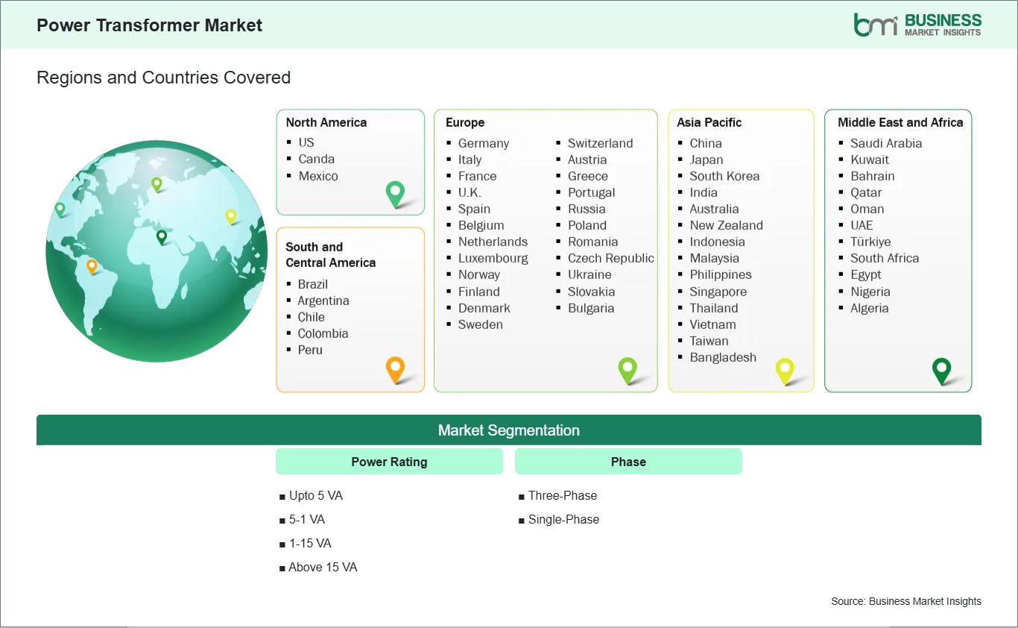Click the orange pin on South America globe
This screenshot has height=628, width=1018.
click(x=93, y=264)
